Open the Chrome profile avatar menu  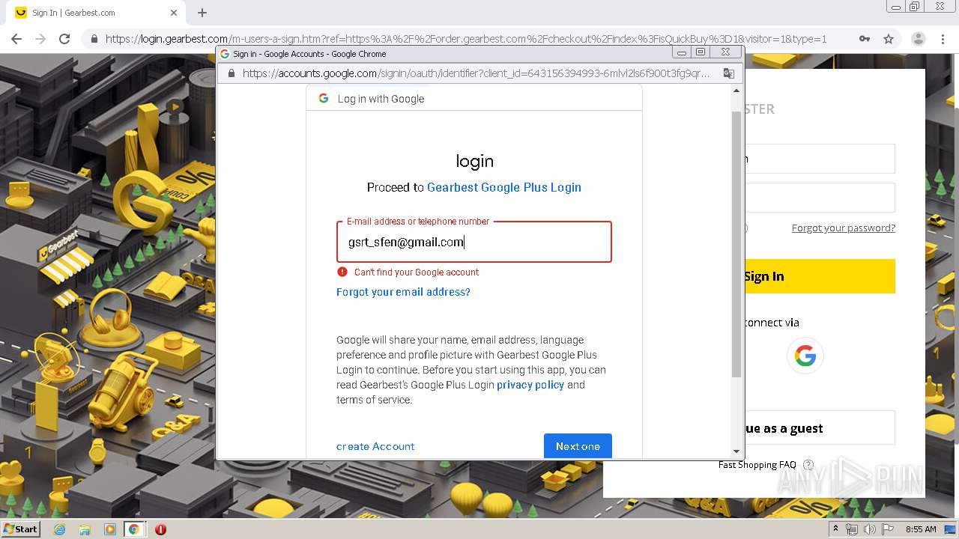(918, 39)
